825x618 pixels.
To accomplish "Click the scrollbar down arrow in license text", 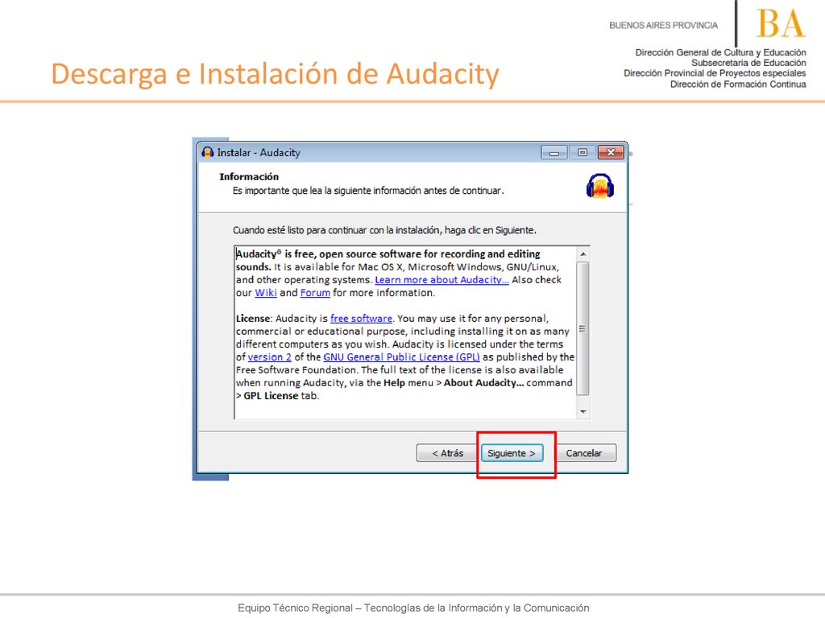I will point(583,411).
